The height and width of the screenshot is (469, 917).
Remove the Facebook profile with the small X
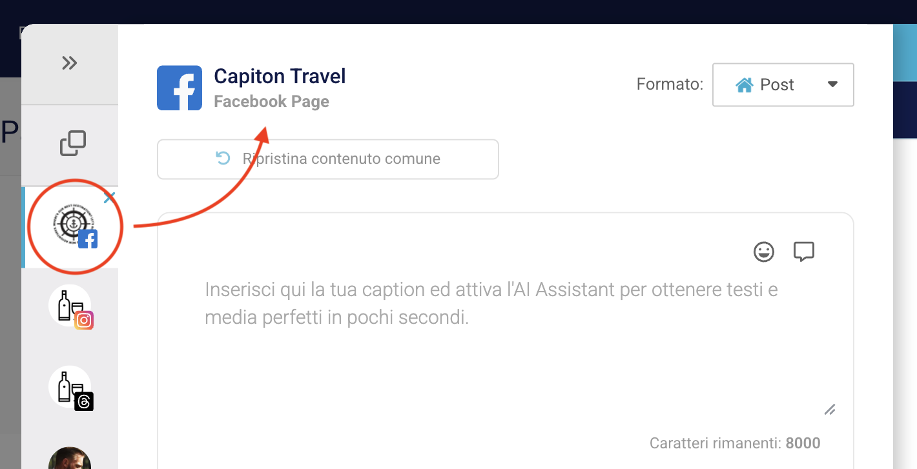click(109, 197)
